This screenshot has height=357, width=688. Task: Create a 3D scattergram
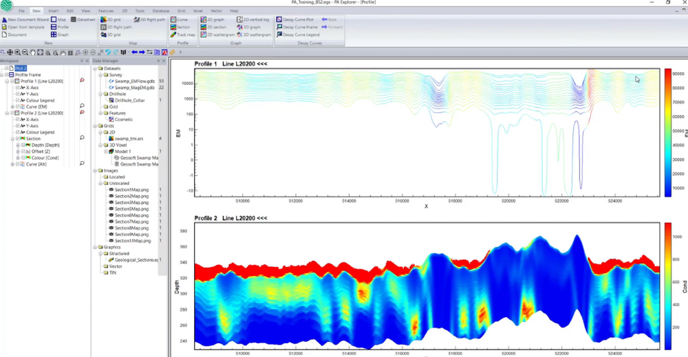click(x=254, y=34)
